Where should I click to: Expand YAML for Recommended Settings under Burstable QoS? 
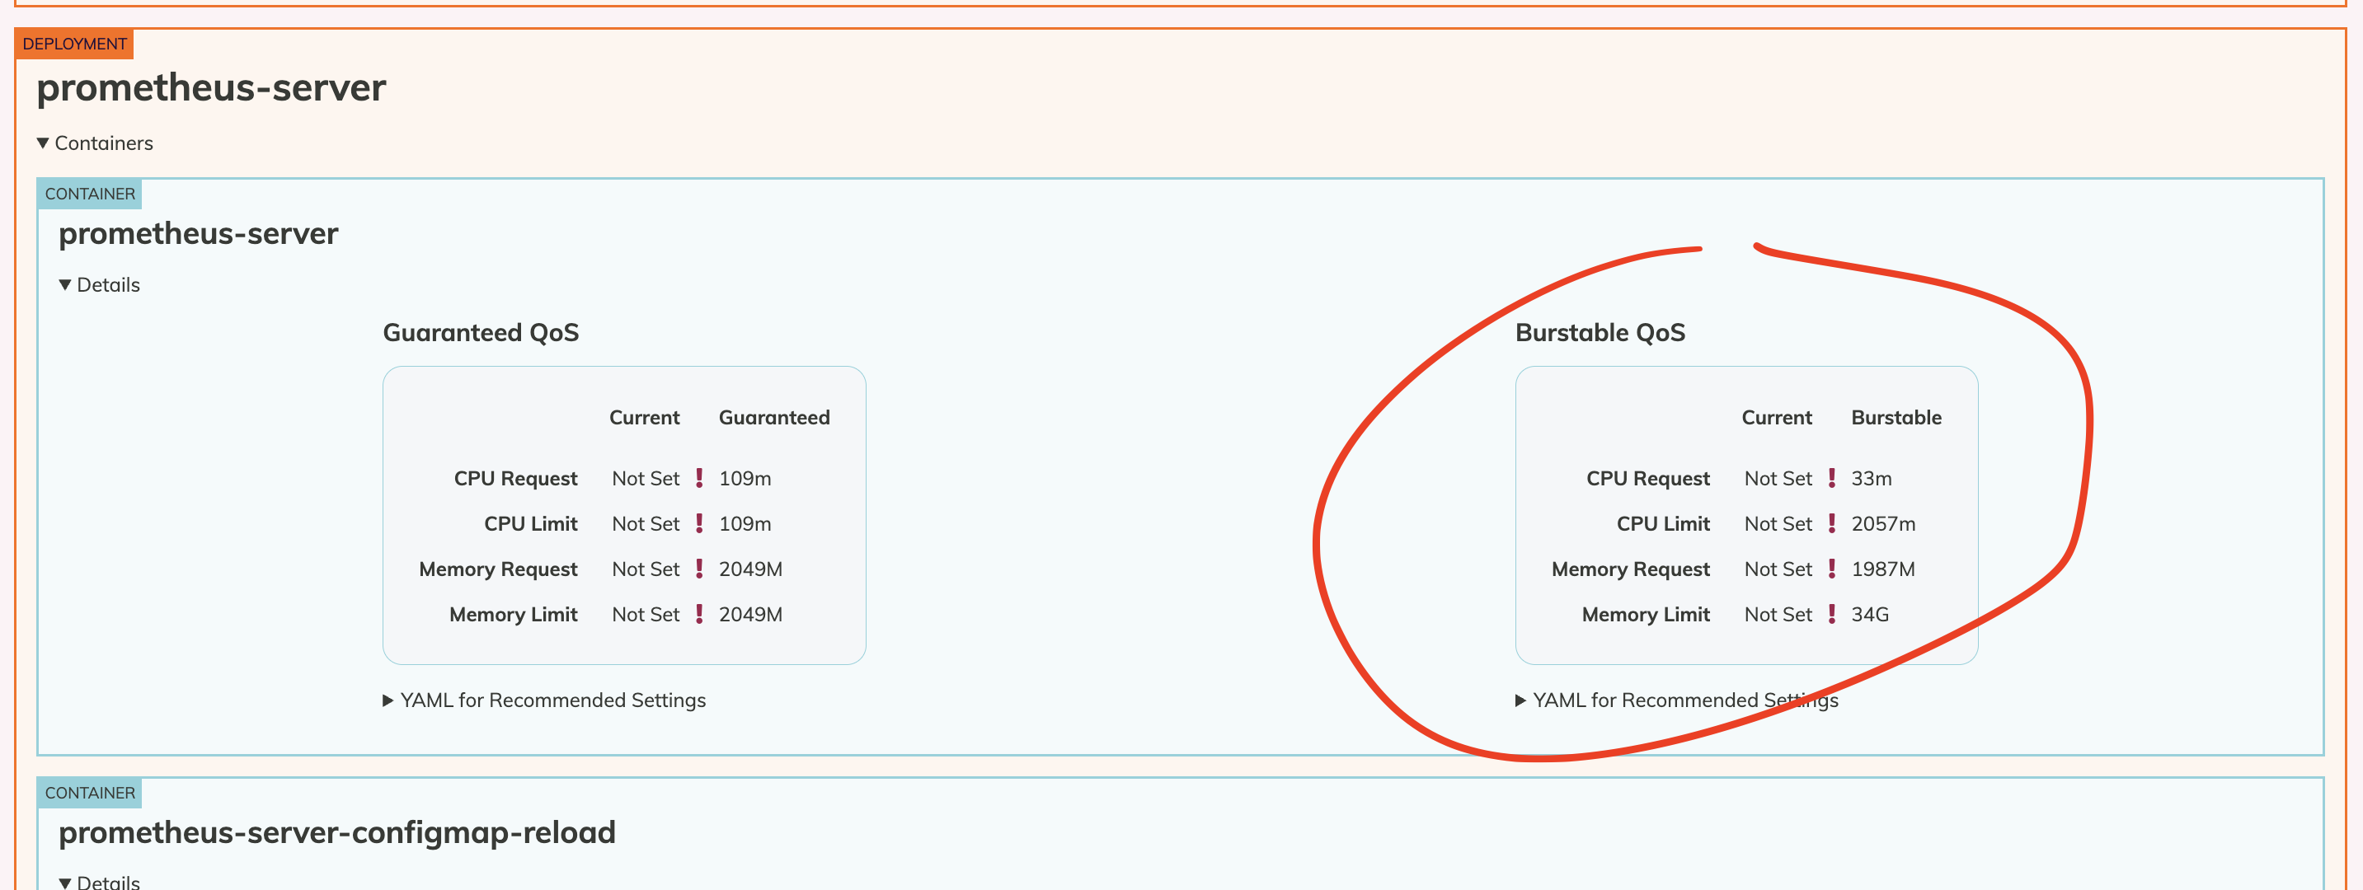(1677, 700)
